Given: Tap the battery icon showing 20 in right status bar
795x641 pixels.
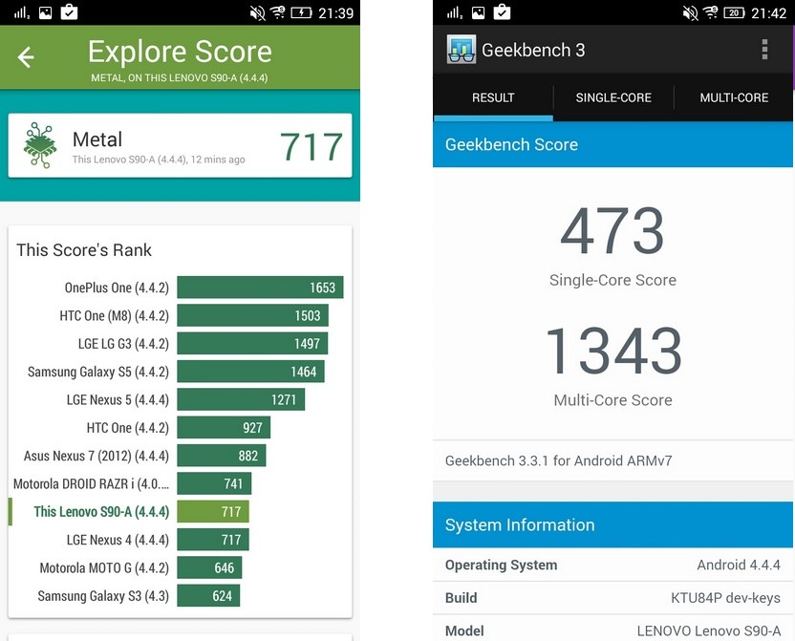Looking at the screenshot, I should (734, 12).
